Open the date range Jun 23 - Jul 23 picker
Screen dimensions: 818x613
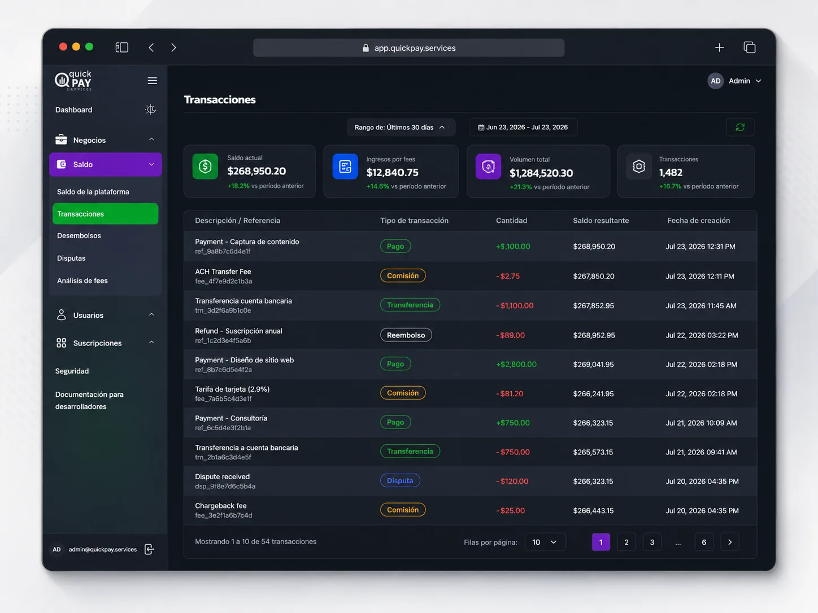pyautogui.click(x=523, y=127)
